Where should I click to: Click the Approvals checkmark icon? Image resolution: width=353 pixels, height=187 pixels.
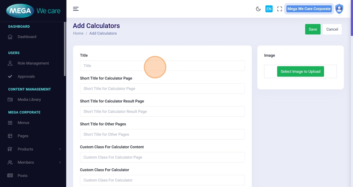[10, 77]
